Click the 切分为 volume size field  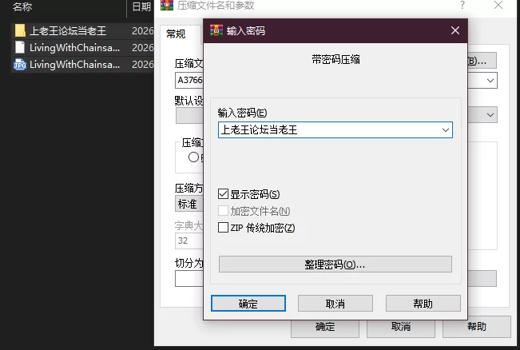189,278
